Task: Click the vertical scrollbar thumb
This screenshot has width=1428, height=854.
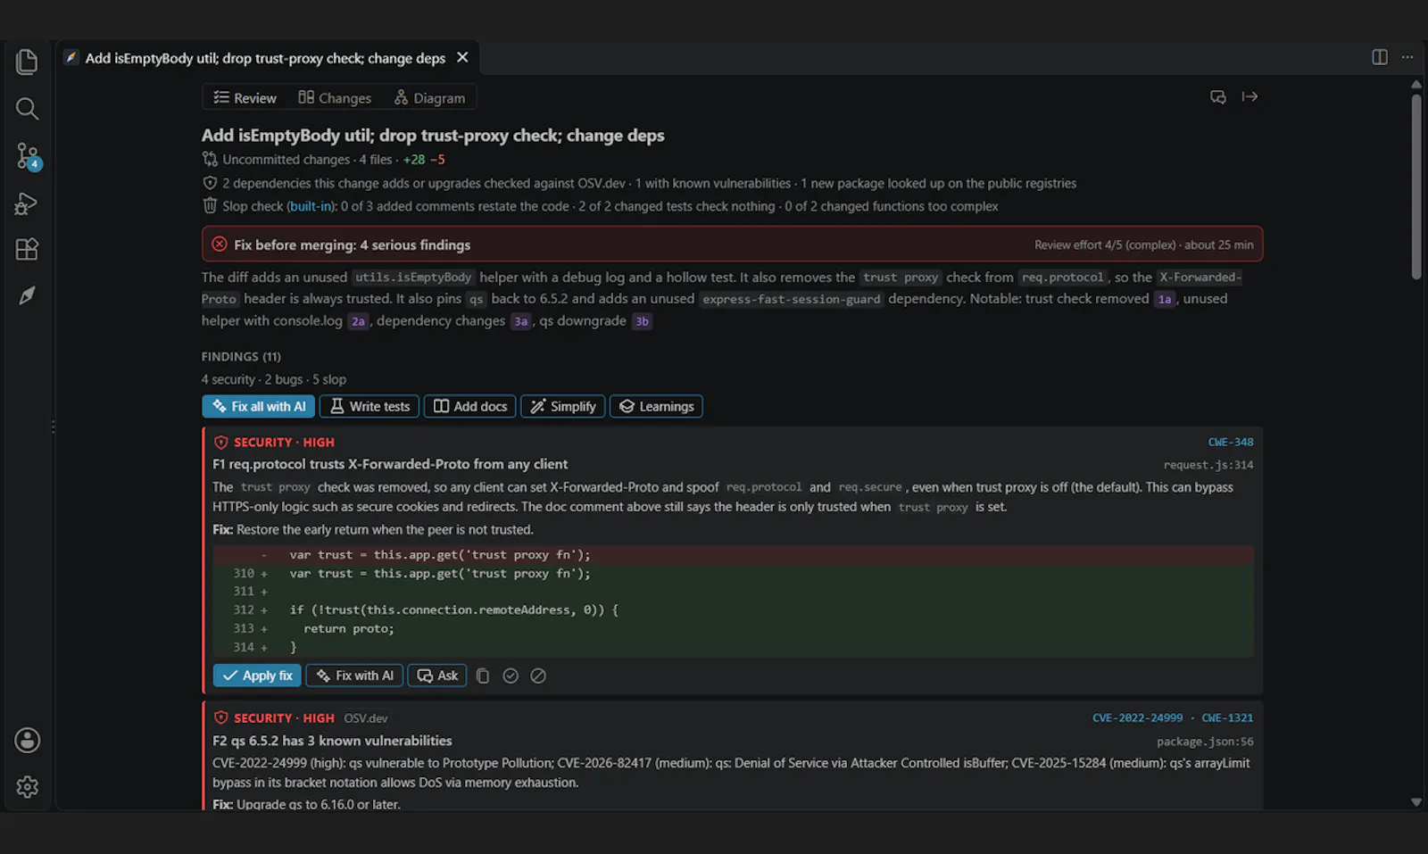Action: coord(1416,187)
